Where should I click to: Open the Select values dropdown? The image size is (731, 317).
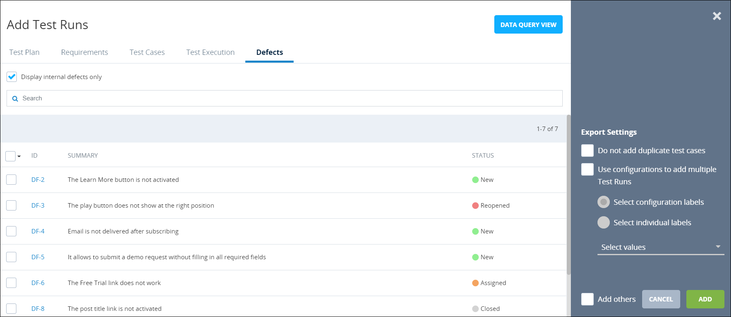(x=660, y=247)
